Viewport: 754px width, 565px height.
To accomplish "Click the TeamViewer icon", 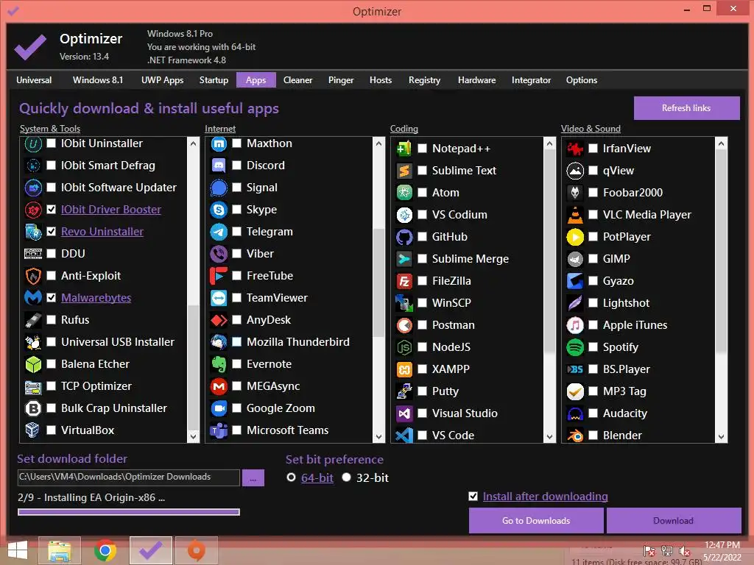I will [x=219, y=298].
